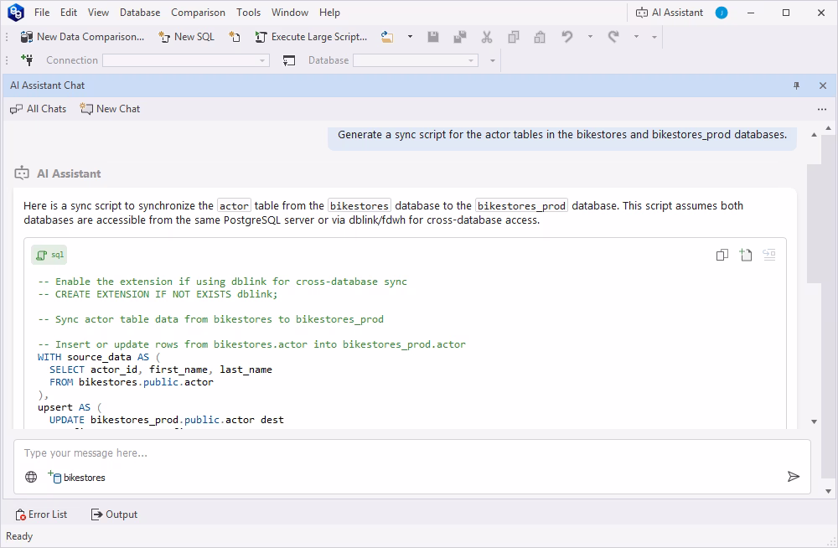Copy the SQL code block
This screenshot has height=548, width=838.
(x=722, y=255)
